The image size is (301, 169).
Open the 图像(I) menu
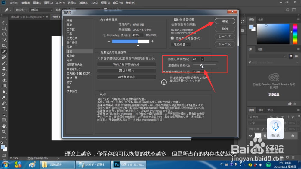37,3
